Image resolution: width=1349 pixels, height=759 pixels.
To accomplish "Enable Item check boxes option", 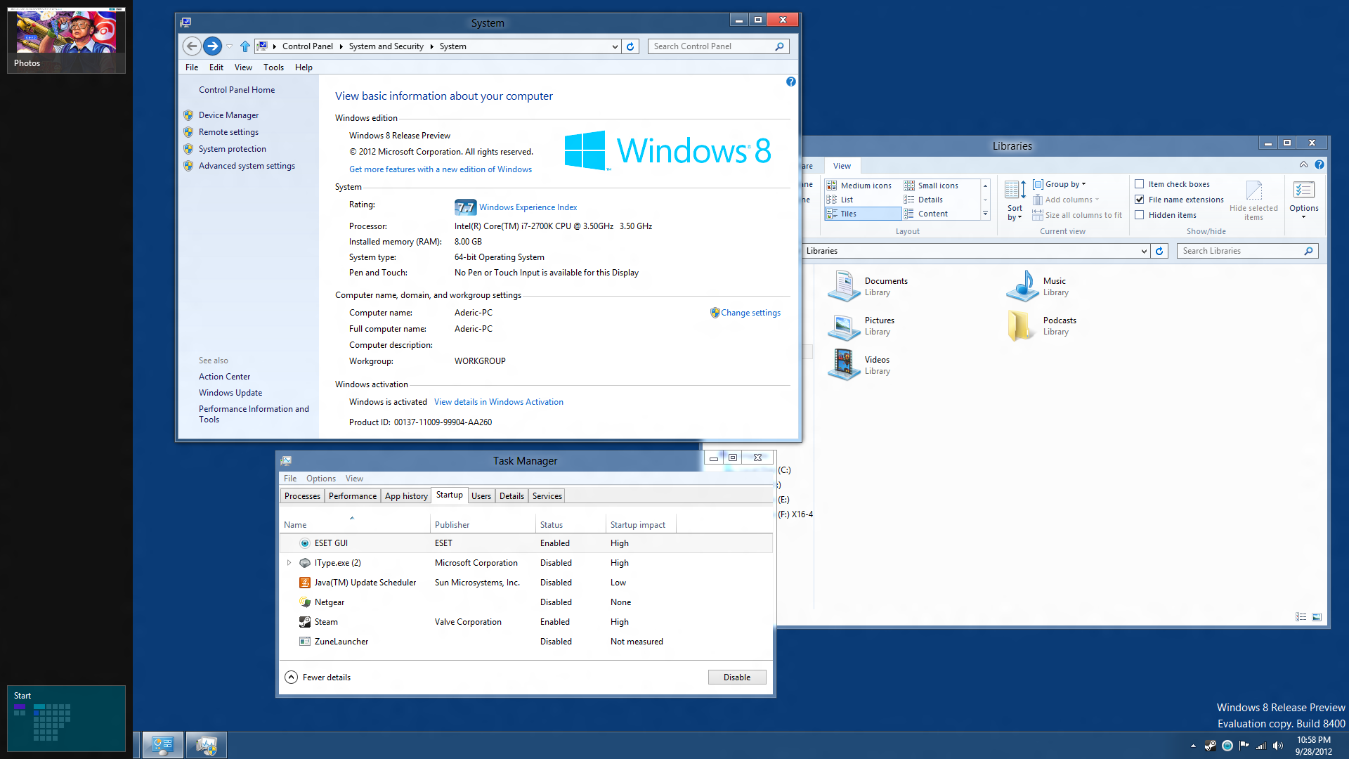I will pos(1140,184).
